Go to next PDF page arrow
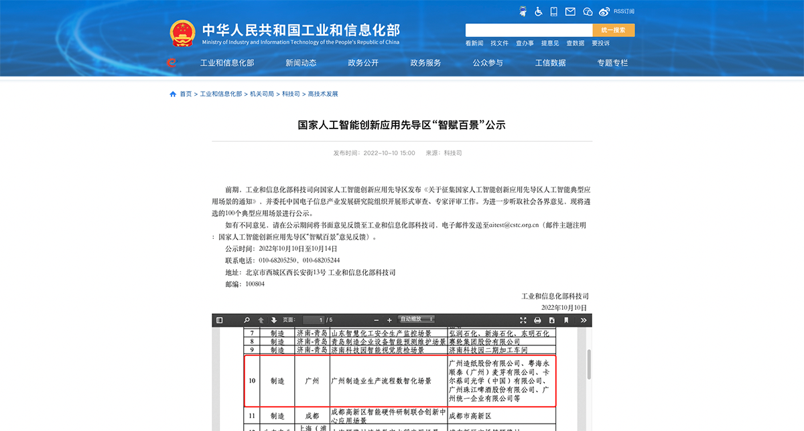Screen dimensions: 804x431 click(x=273, y=320)
